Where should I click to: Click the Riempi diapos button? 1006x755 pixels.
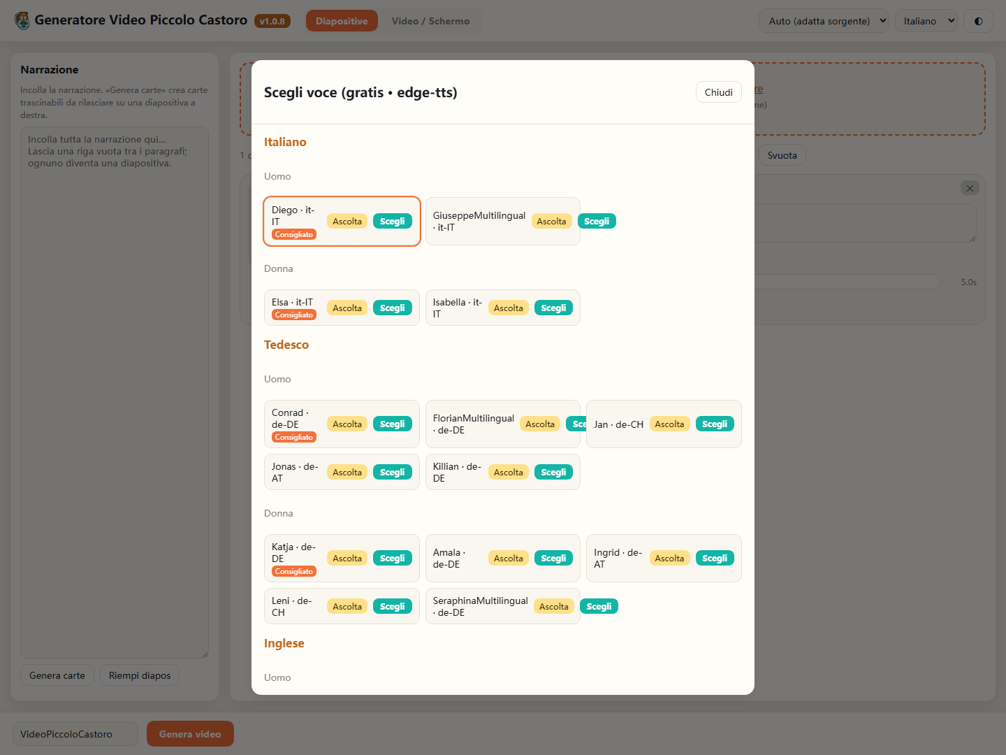point(140,675)
